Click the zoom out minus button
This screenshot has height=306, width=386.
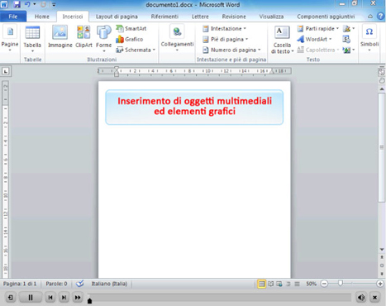(324, 284)
